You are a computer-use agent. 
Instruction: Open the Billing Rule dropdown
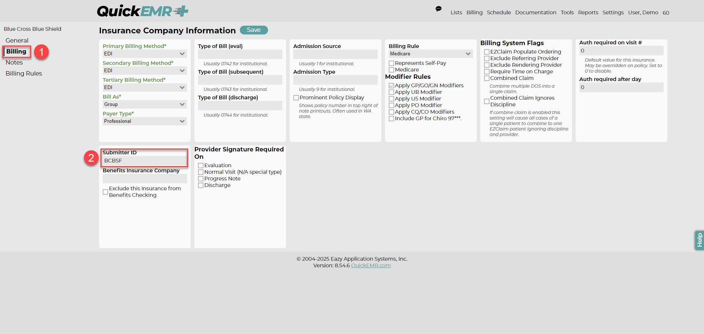pyautogui.click(x=431, y=54)
